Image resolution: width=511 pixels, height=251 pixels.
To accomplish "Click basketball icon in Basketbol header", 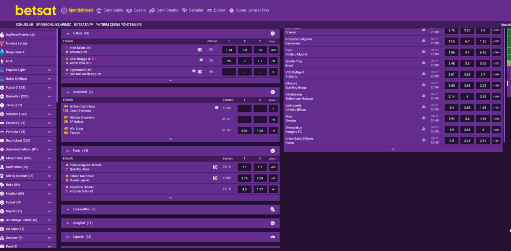I will [273, 92].
